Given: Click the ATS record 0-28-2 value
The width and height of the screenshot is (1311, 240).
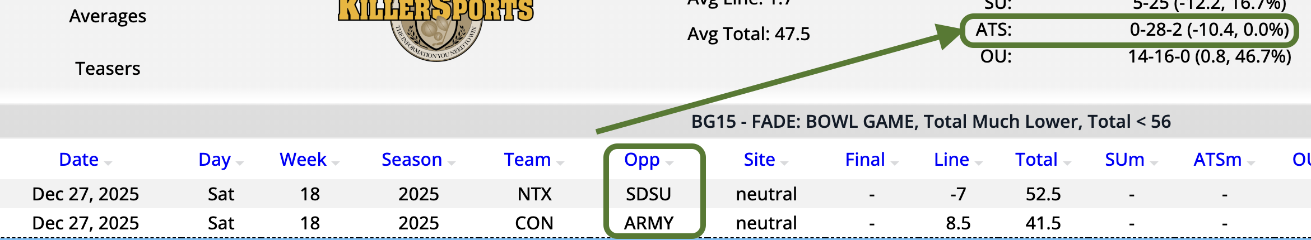Looking at the screenshot, I should 1209,30.
